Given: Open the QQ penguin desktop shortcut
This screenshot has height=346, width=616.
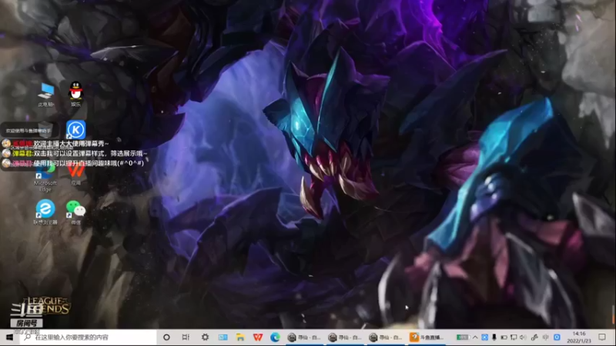Looking at the screenshot, I should point(75,94).
